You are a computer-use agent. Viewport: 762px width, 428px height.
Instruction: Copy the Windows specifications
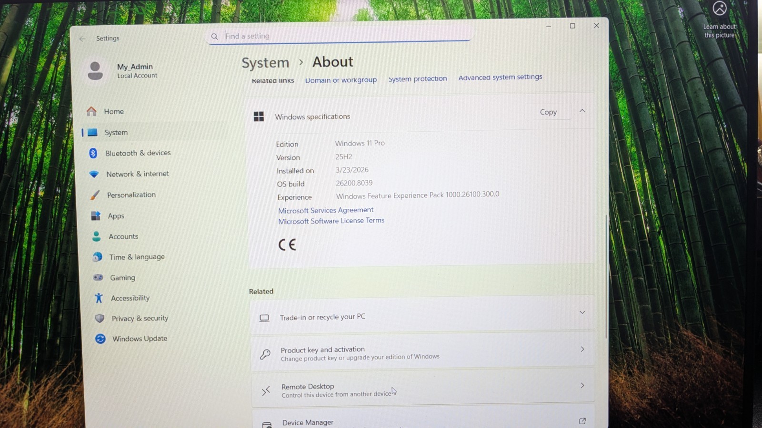(x=548, y=112)
